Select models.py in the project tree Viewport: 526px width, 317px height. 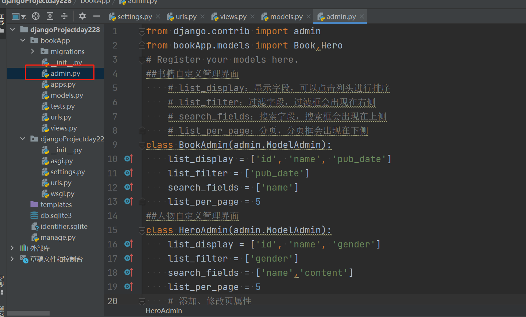(67, 95)
